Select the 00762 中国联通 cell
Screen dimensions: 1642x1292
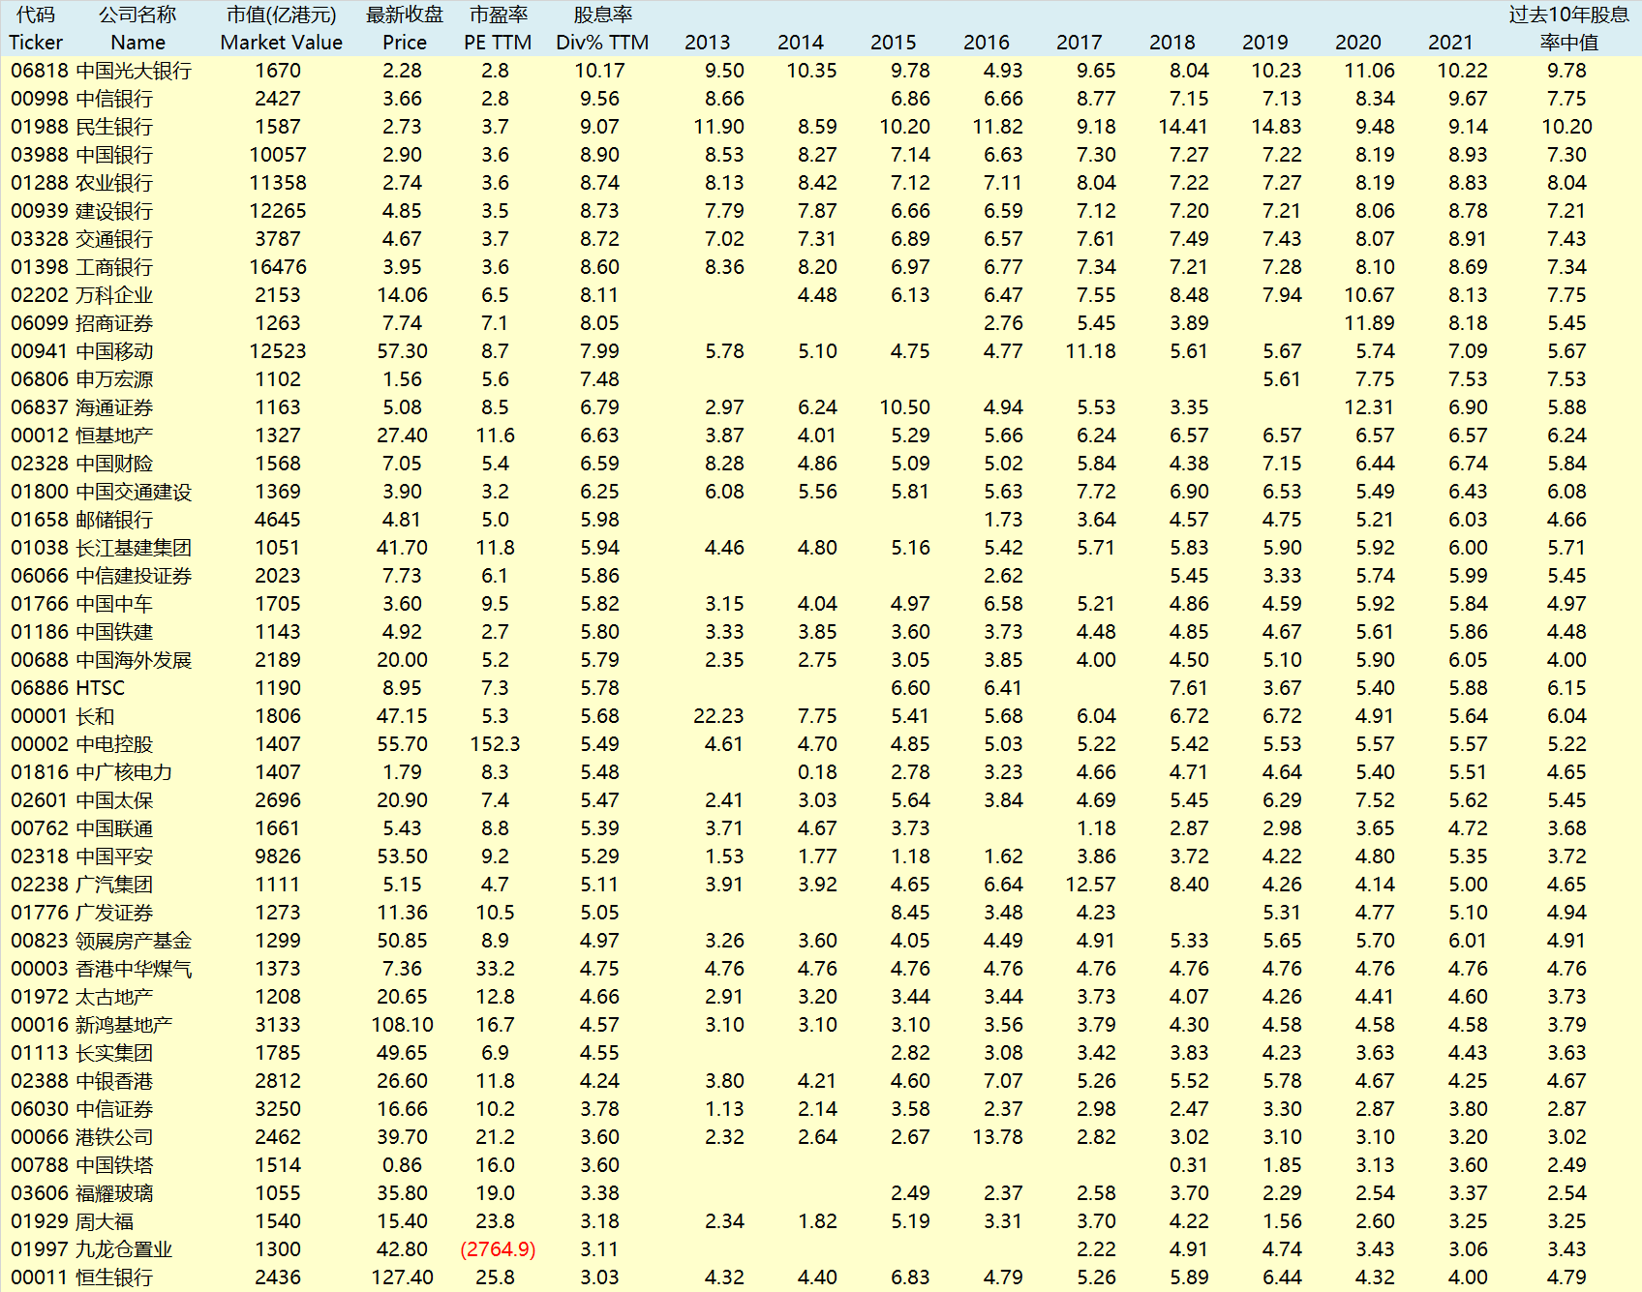[x=81, y=828]
